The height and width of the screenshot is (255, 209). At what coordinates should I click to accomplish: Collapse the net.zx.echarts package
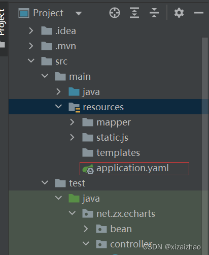(72, 213)
